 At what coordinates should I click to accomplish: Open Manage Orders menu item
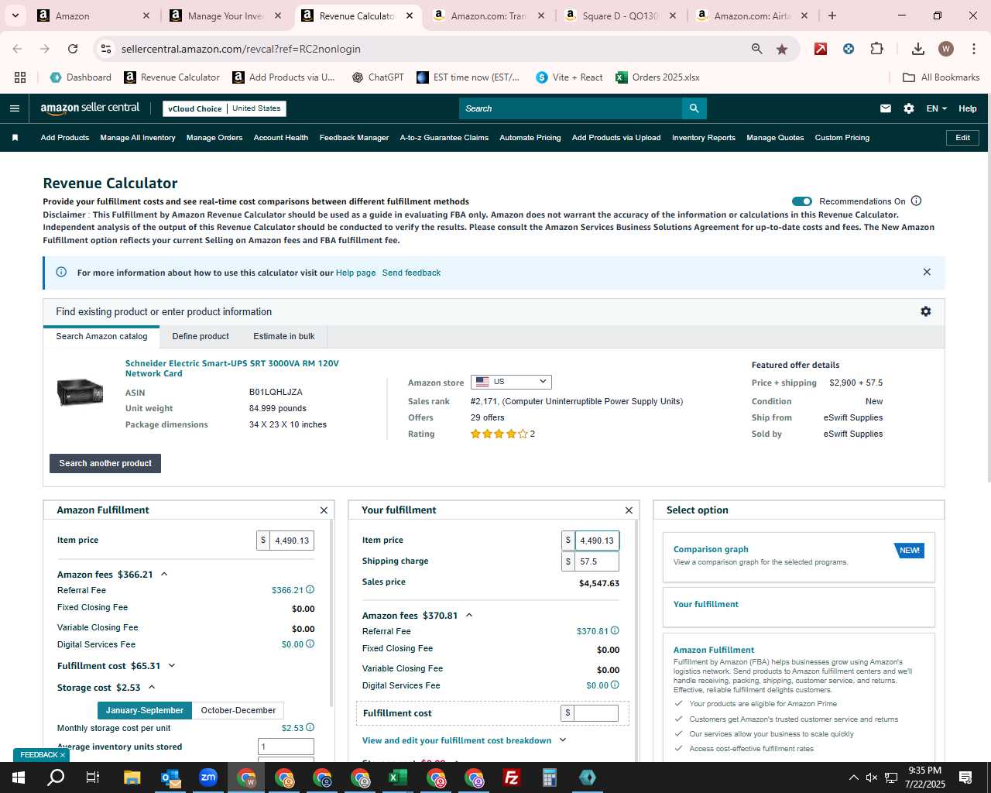point(214,138)
